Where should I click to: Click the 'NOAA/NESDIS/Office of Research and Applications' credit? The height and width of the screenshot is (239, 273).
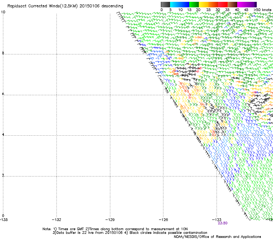click(x=217, y=237)
